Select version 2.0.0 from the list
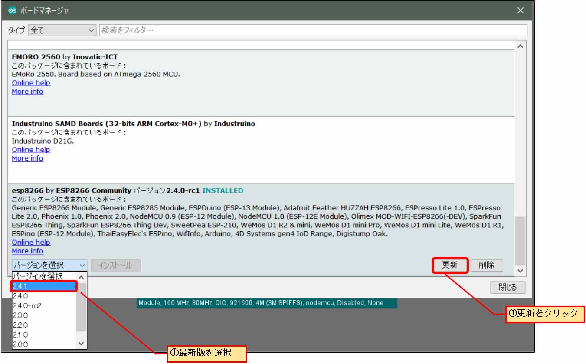 click(x=44, y=344)
